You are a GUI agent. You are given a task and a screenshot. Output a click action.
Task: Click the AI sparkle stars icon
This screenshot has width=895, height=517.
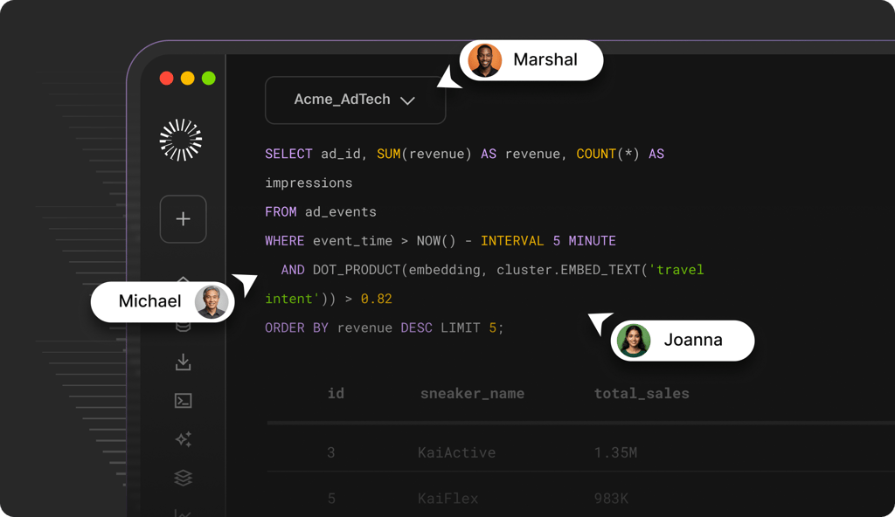coord(183,438)
